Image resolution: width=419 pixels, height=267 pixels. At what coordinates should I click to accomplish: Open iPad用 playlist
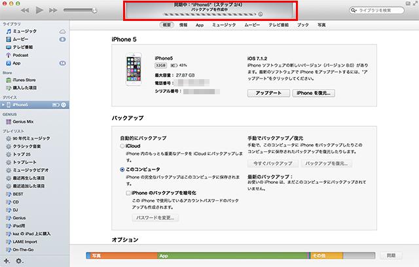pos(16,226)
